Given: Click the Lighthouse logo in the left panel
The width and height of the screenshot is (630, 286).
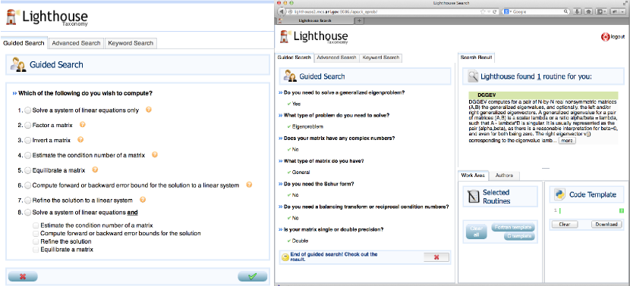Looking at the screenshot, I should pos(46,18).
